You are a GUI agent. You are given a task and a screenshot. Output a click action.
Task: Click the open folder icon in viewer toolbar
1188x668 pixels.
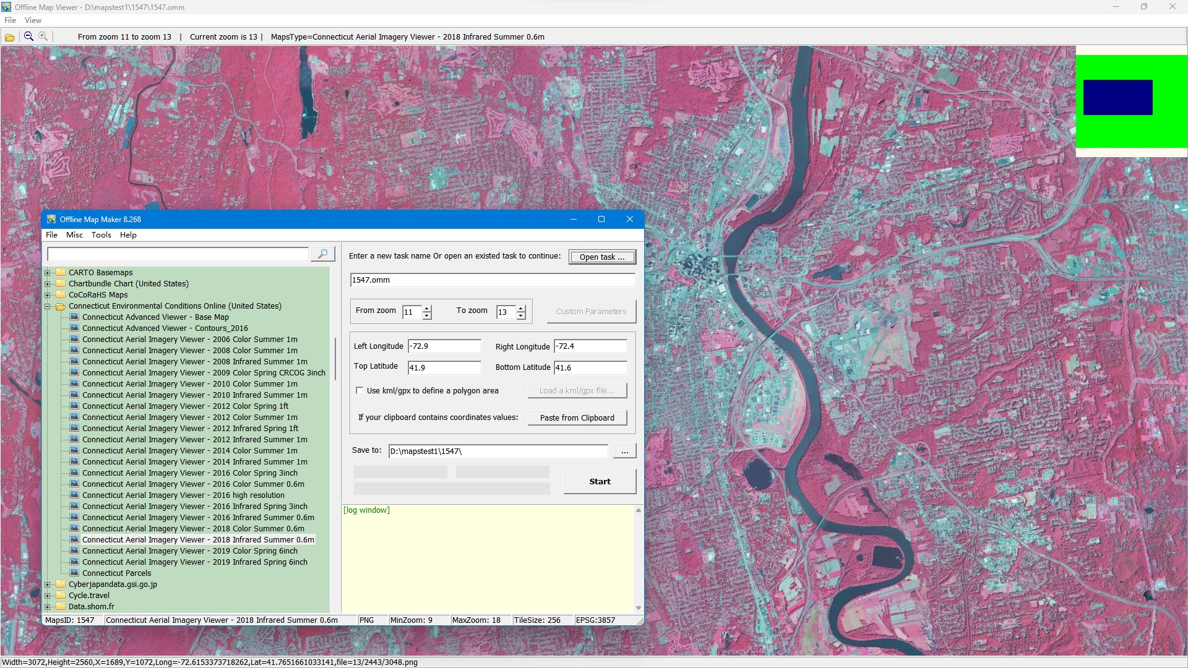tap(10, 37)
